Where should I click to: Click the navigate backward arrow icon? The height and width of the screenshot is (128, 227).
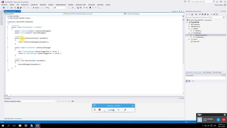tap(4, 8)
